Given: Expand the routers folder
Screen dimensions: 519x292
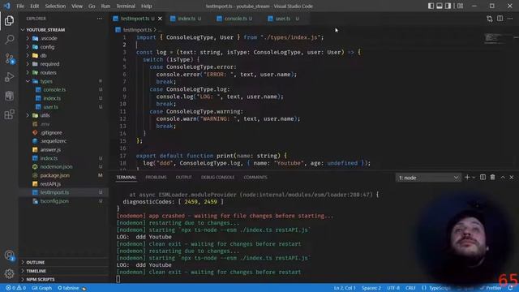Looking at the screenshot, I should (x=48, y=72).
